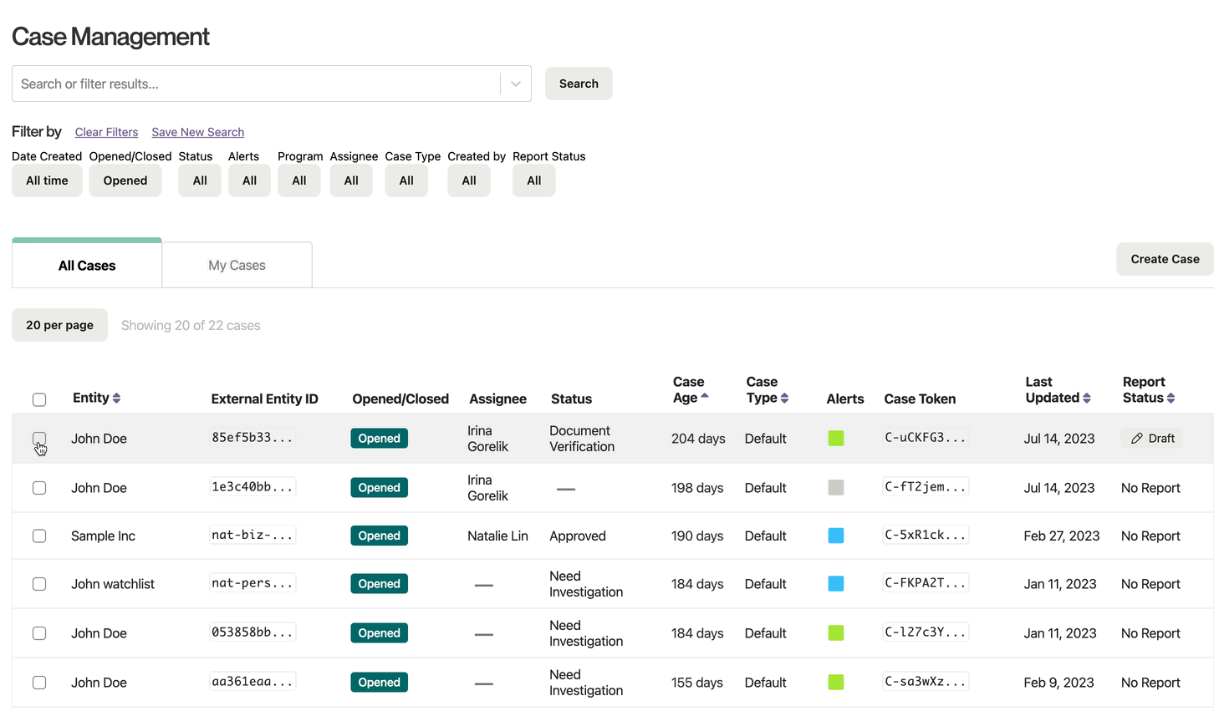Viewport: 1219px width, 711px height.
Task: Click the blue alert swatch for C-5xR1ck
Action: pyautogui.click(x=836, y=536)
